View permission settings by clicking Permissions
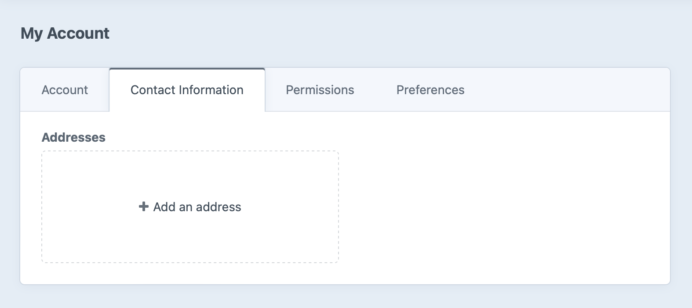Image resolution: width=692 pixels, height=308 pixels. 320,90
